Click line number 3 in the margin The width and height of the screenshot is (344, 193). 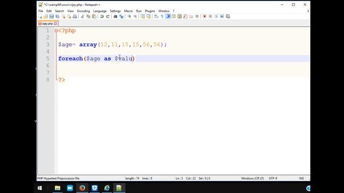(x=48, y=44)
